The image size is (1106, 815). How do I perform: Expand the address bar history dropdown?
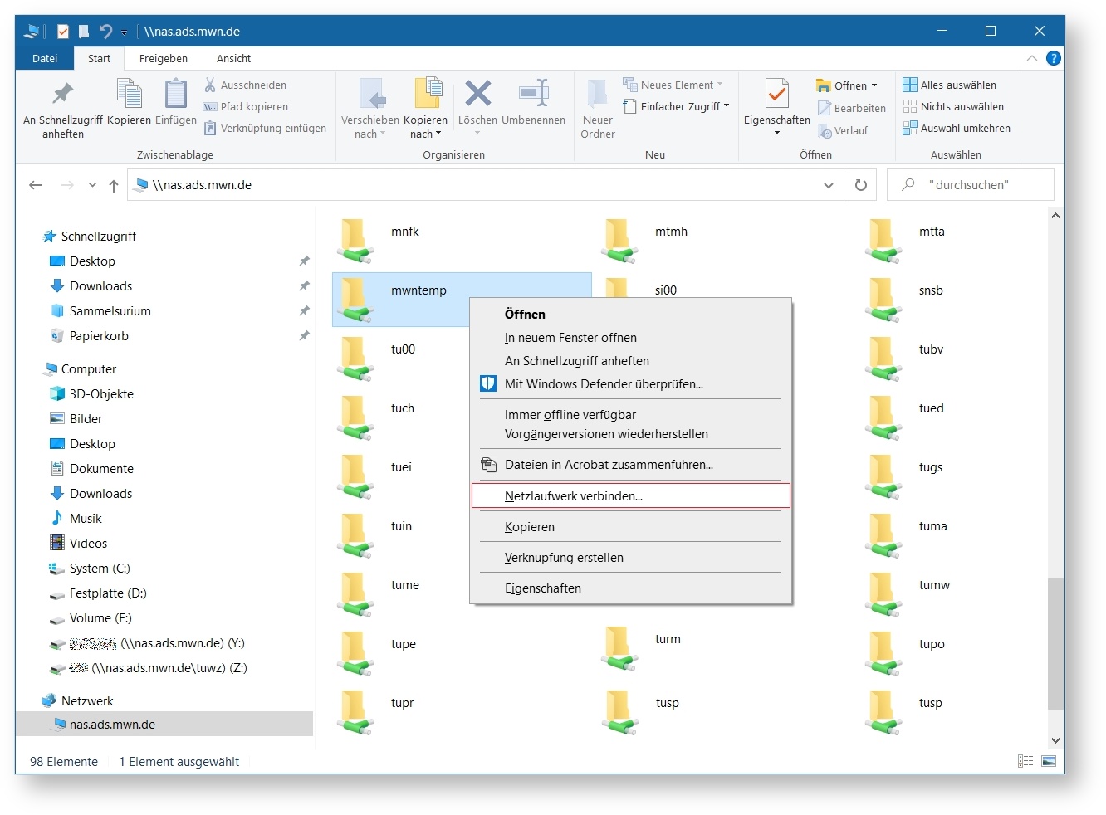click(828, 185)
